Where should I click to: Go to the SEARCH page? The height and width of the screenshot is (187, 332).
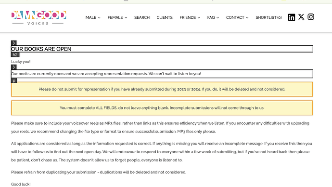(x=142, y=17)
